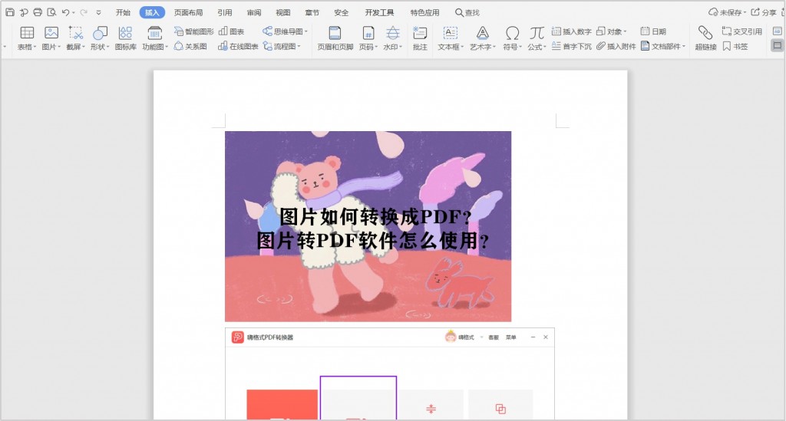Open the 章节 (Section) tab

(312, 12)
